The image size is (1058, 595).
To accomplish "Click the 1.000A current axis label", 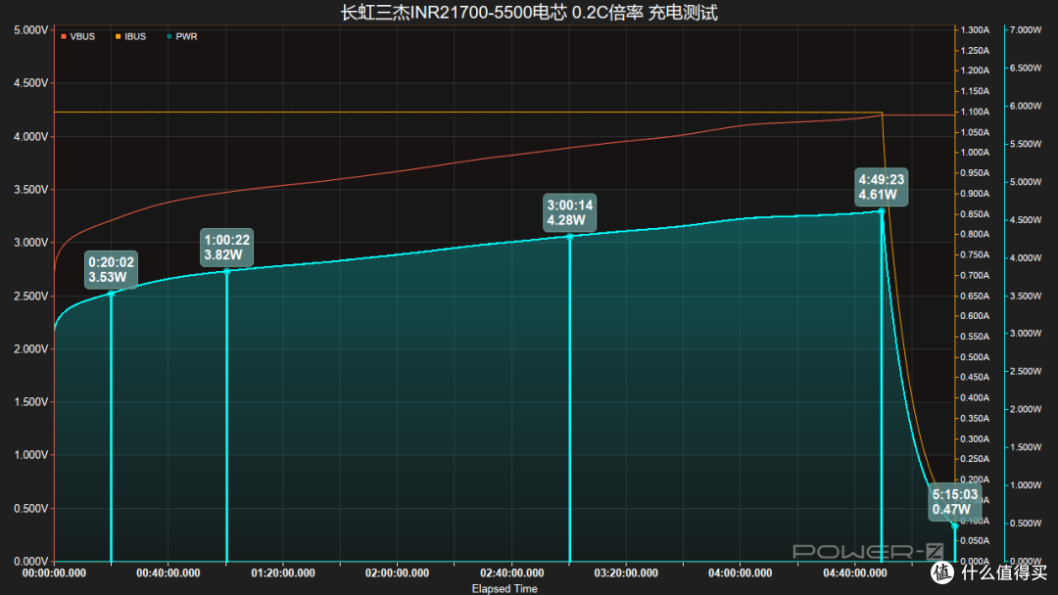I will [x=975, y=153].
